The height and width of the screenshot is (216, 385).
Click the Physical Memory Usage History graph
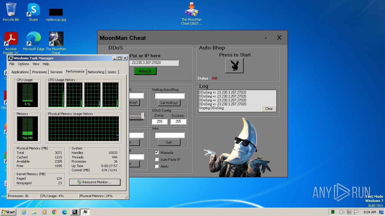(x=83, y=129)
